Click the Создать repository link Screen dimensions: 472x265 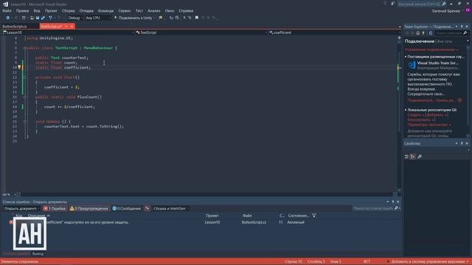tap(414, 115)
